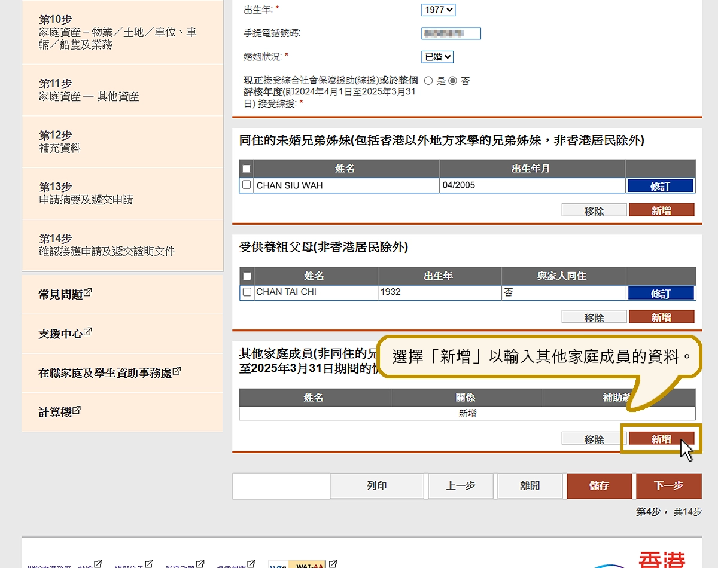Open 支援中心 external link
The image size is (718, 568).
coord(65,333)
